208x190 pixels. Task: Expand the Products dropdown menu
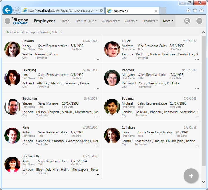[x=150, y=21]
